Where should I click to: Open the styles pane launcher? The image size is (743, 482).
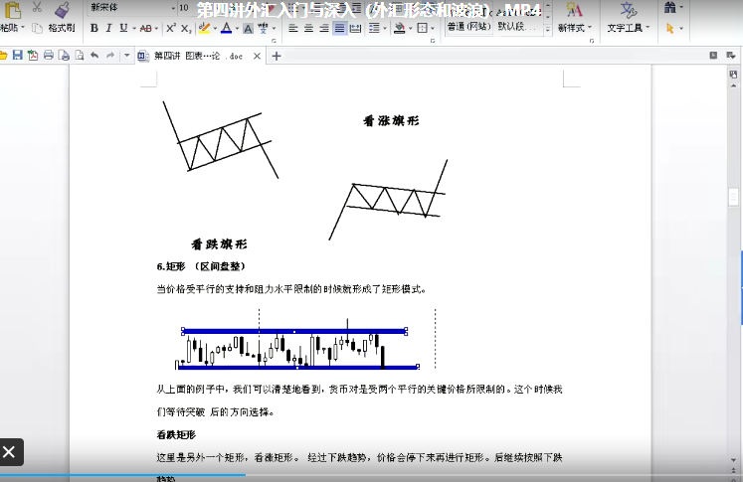coord(592,41)
